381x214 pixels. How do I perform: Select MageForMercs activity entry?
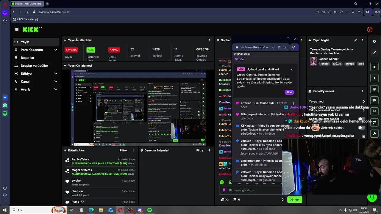100,172
